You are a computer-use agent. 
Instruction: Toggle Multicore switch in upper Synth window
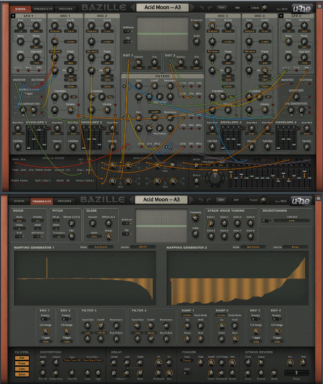(127, 31)
